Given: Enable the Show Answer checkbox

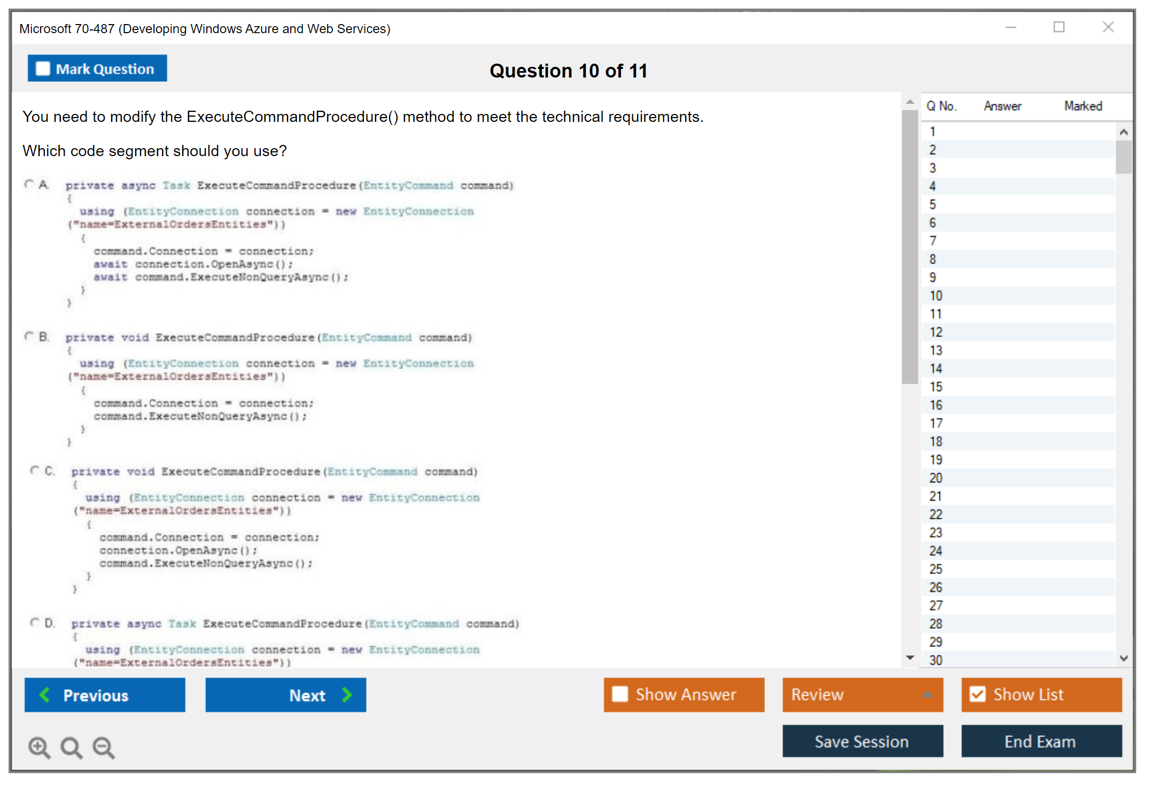Looking at the screenshot, I should coord(620,694).
